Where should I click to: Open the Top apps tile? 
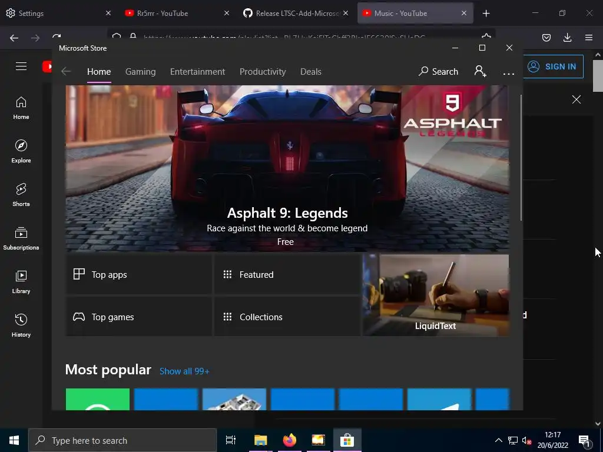pos(139,275)
